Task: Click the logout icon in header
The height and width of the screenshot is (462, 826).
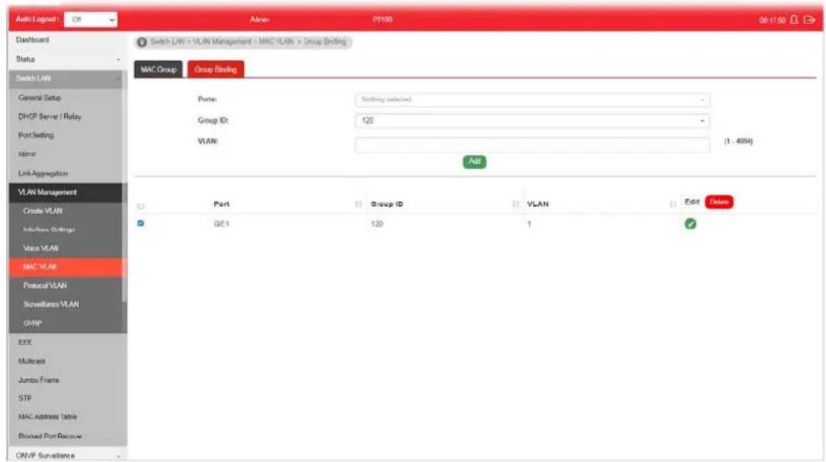Action: click(809, 19)
